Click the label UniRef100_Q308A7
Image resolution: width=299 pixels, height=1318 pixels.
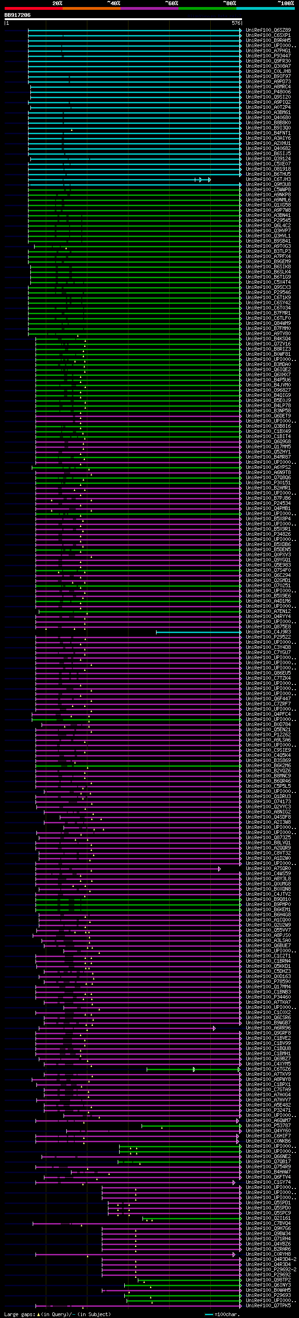268,66
